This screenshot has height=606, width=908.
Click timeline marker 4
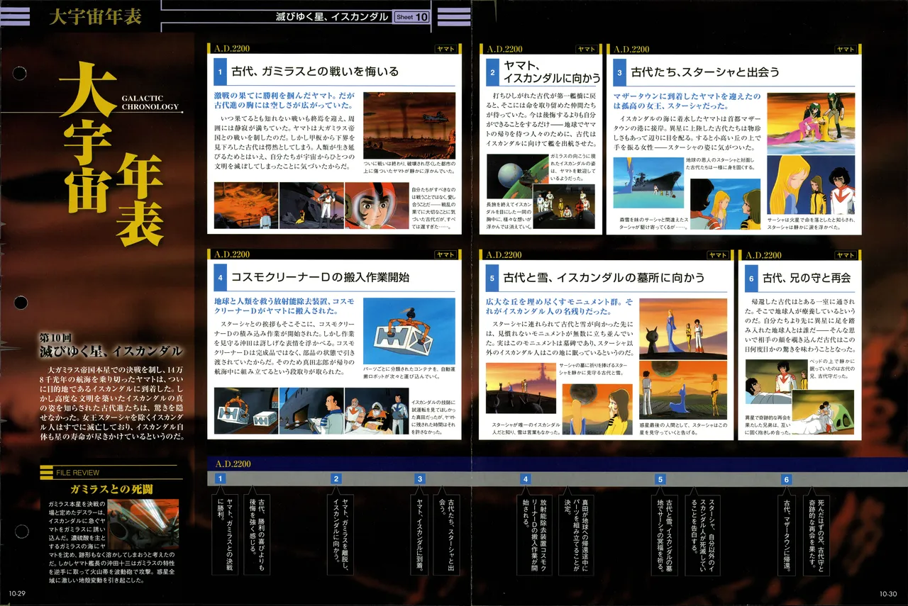[x=525, y=479]
